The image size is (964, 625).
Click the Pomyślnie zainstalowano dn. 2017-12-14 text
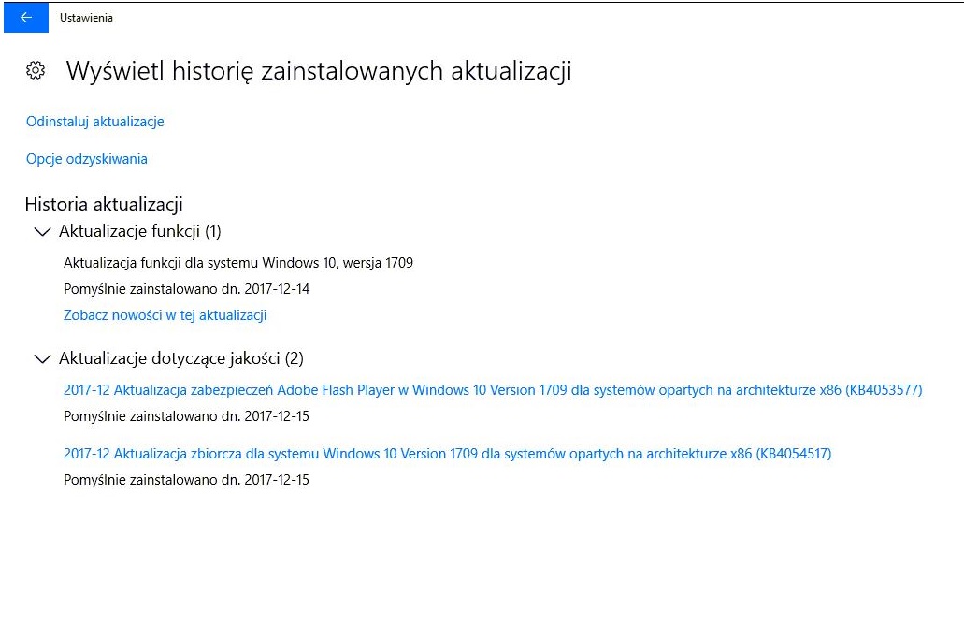186,288
